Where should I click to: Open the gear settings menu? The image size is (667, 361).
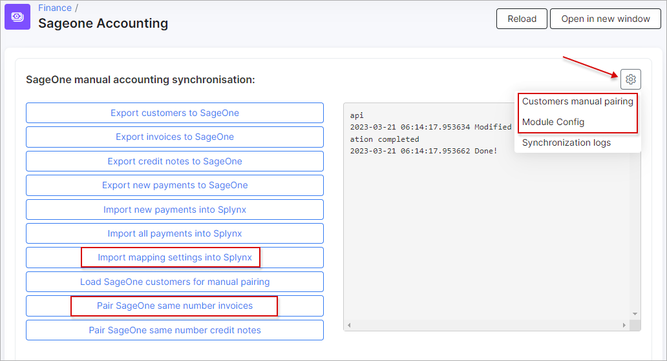(x=631, y=79)
